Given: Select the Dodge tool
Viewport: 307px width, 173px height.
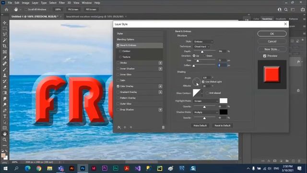Looking at the screenshot, I should (4, 105).
